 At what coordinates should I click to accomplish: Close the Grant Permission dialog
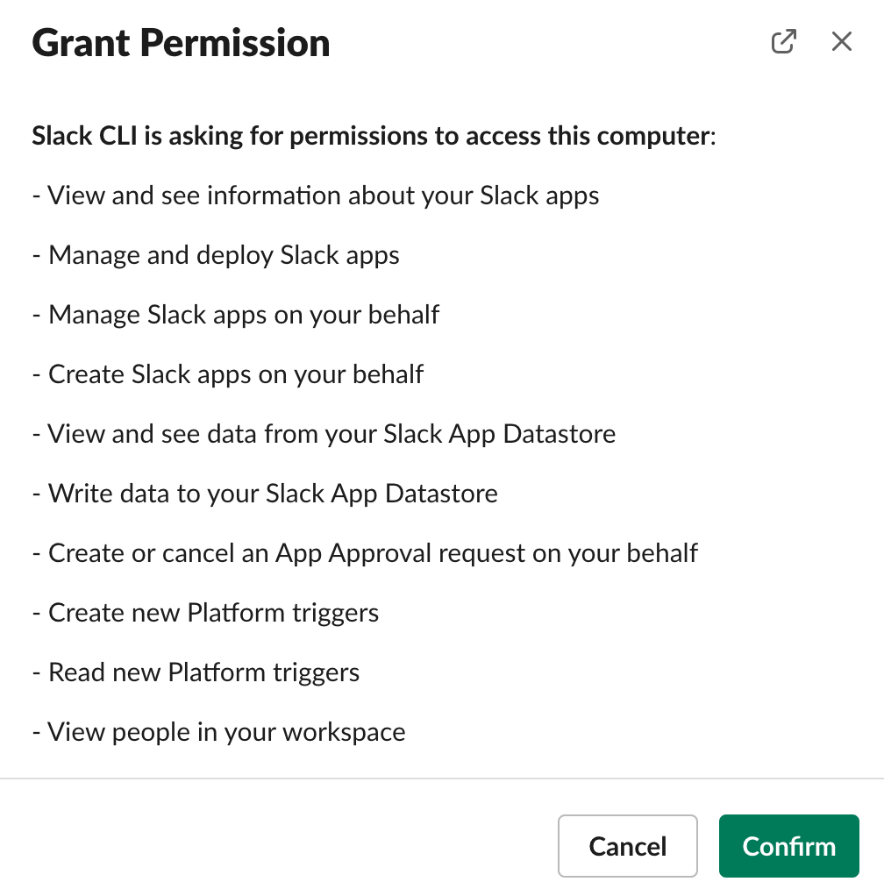[x=842, y=42]
